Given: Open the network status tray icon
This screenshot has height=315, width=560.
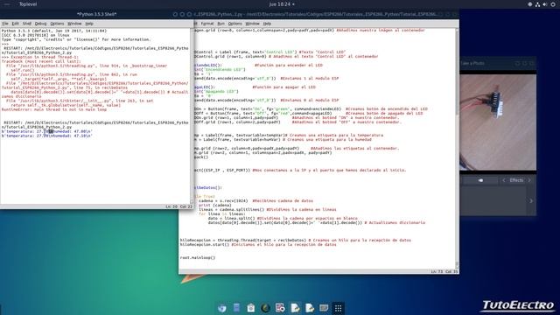Looking at the screenshot, I should tap(537, 4).
